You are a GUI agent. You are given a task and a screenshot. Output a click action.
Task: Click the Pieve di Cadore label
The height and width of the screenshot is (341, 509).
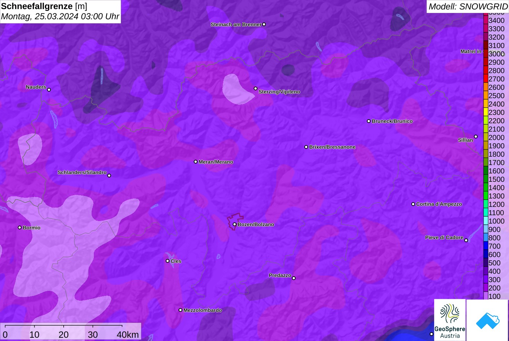(444, 237)
